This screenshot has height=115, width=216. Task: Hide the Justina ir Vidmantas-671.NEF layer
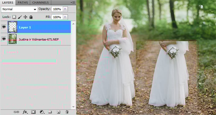click(4, 39)
